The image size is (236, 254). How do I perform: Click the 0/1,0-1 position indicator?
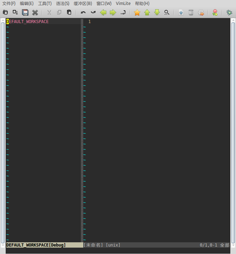(x=208, y=245)
